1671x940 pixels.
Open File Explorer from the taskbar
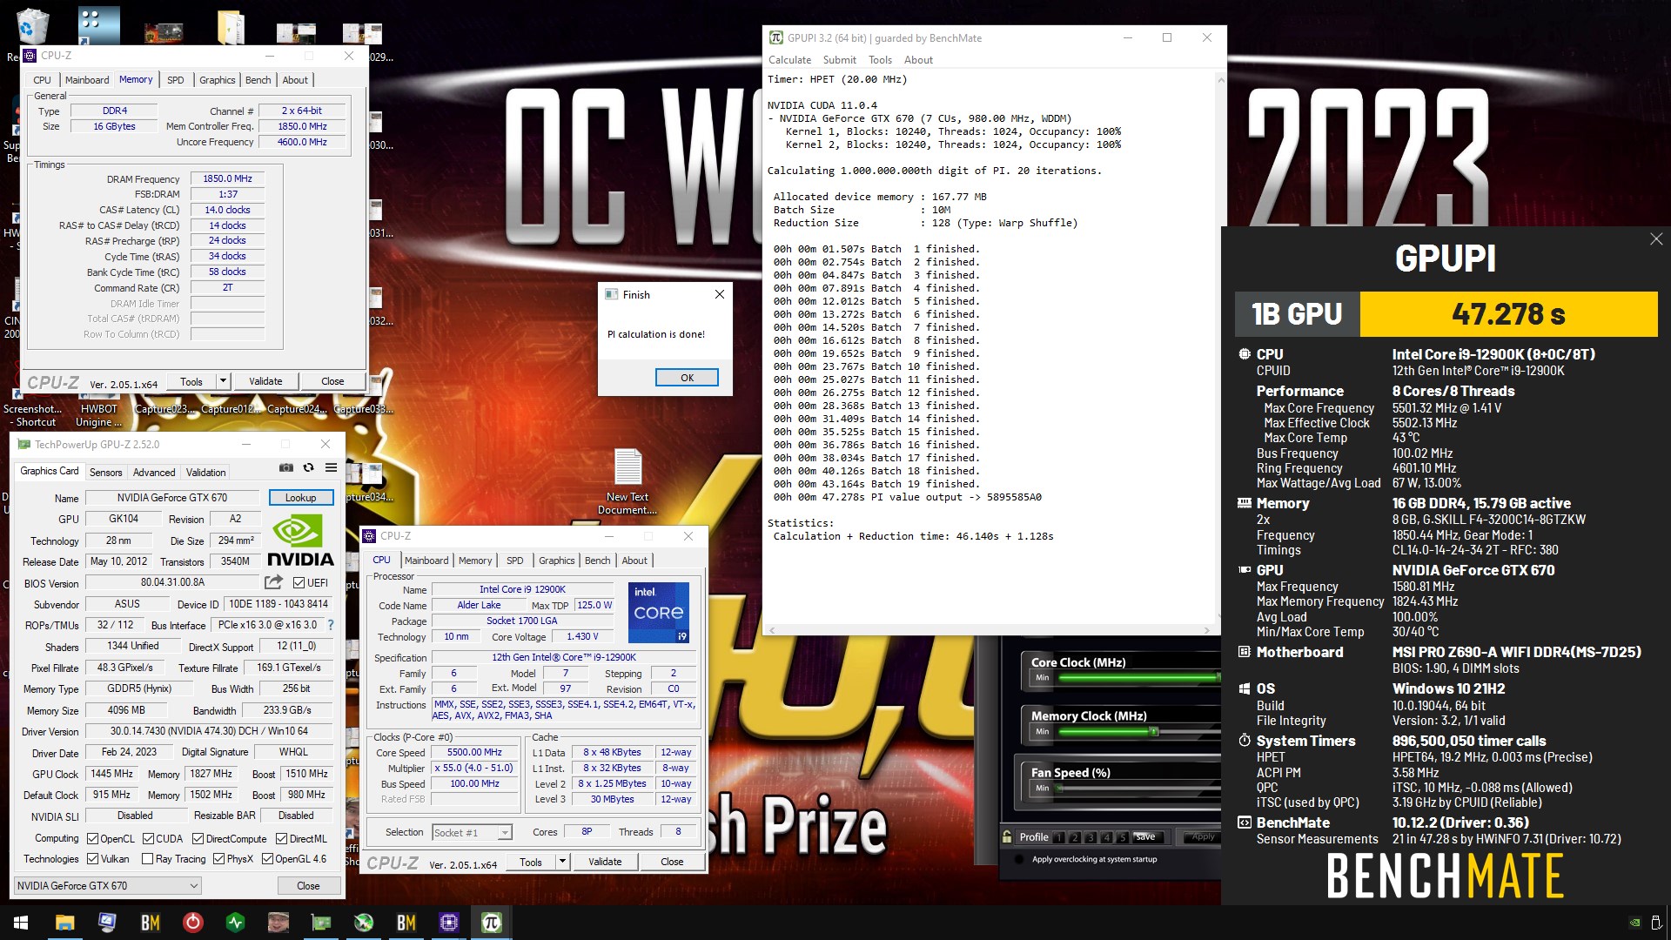[x=64, y=923]
